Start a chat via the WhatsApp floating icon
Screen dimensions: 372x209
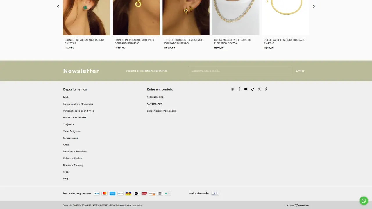[x=364, y=201]
